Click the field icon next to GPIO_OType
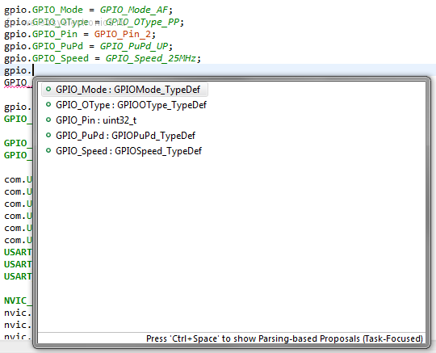 [48, 104]
